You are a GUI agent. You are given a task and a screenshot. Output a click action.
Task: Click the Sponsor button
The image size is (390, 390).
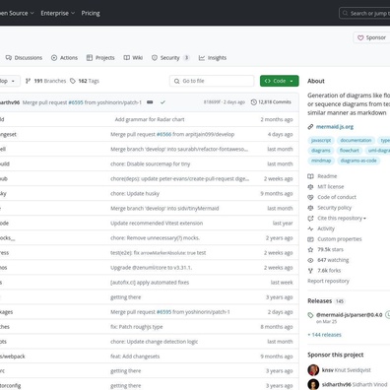pyautogui.click(x=371, y=37)
